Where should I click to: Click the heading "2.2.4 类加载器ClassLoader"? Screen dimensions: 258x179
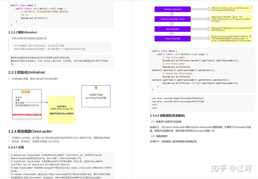click(30, 131)
